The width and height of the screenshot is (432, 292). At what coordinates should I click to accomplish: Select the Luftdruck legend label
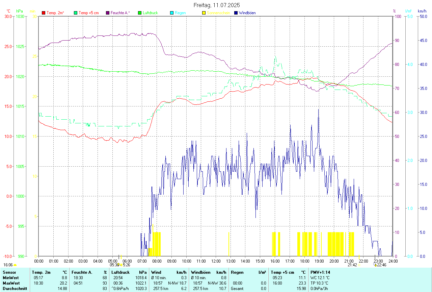[150, 13]
